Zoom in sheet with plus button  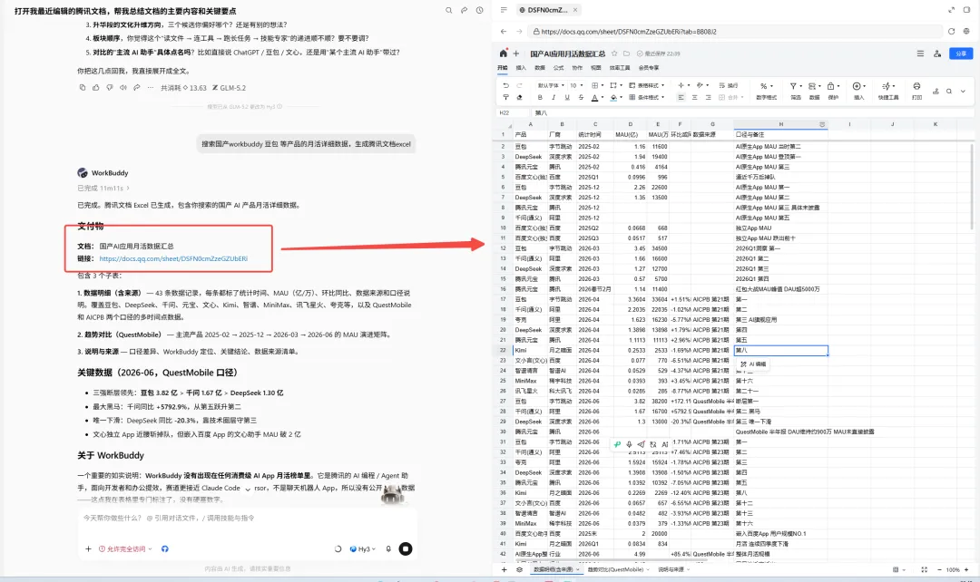click(966, 569)
